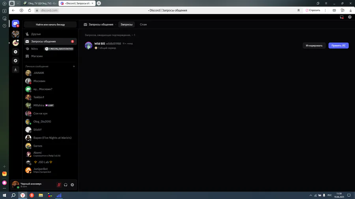
Task: Open Discord inbox icon at top right
Action: [x=342, y=17]
